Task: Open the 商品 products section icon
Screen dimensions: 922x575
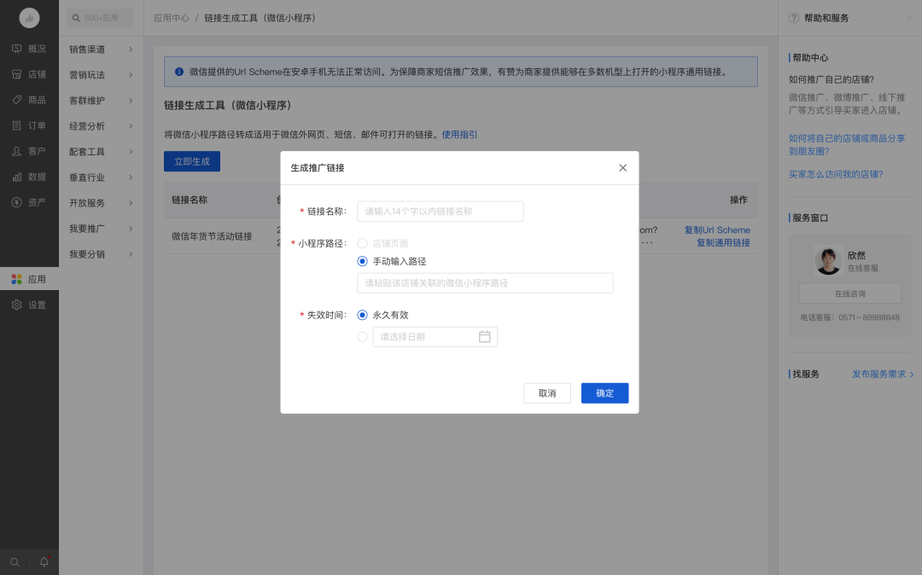Action: point(15,99)
